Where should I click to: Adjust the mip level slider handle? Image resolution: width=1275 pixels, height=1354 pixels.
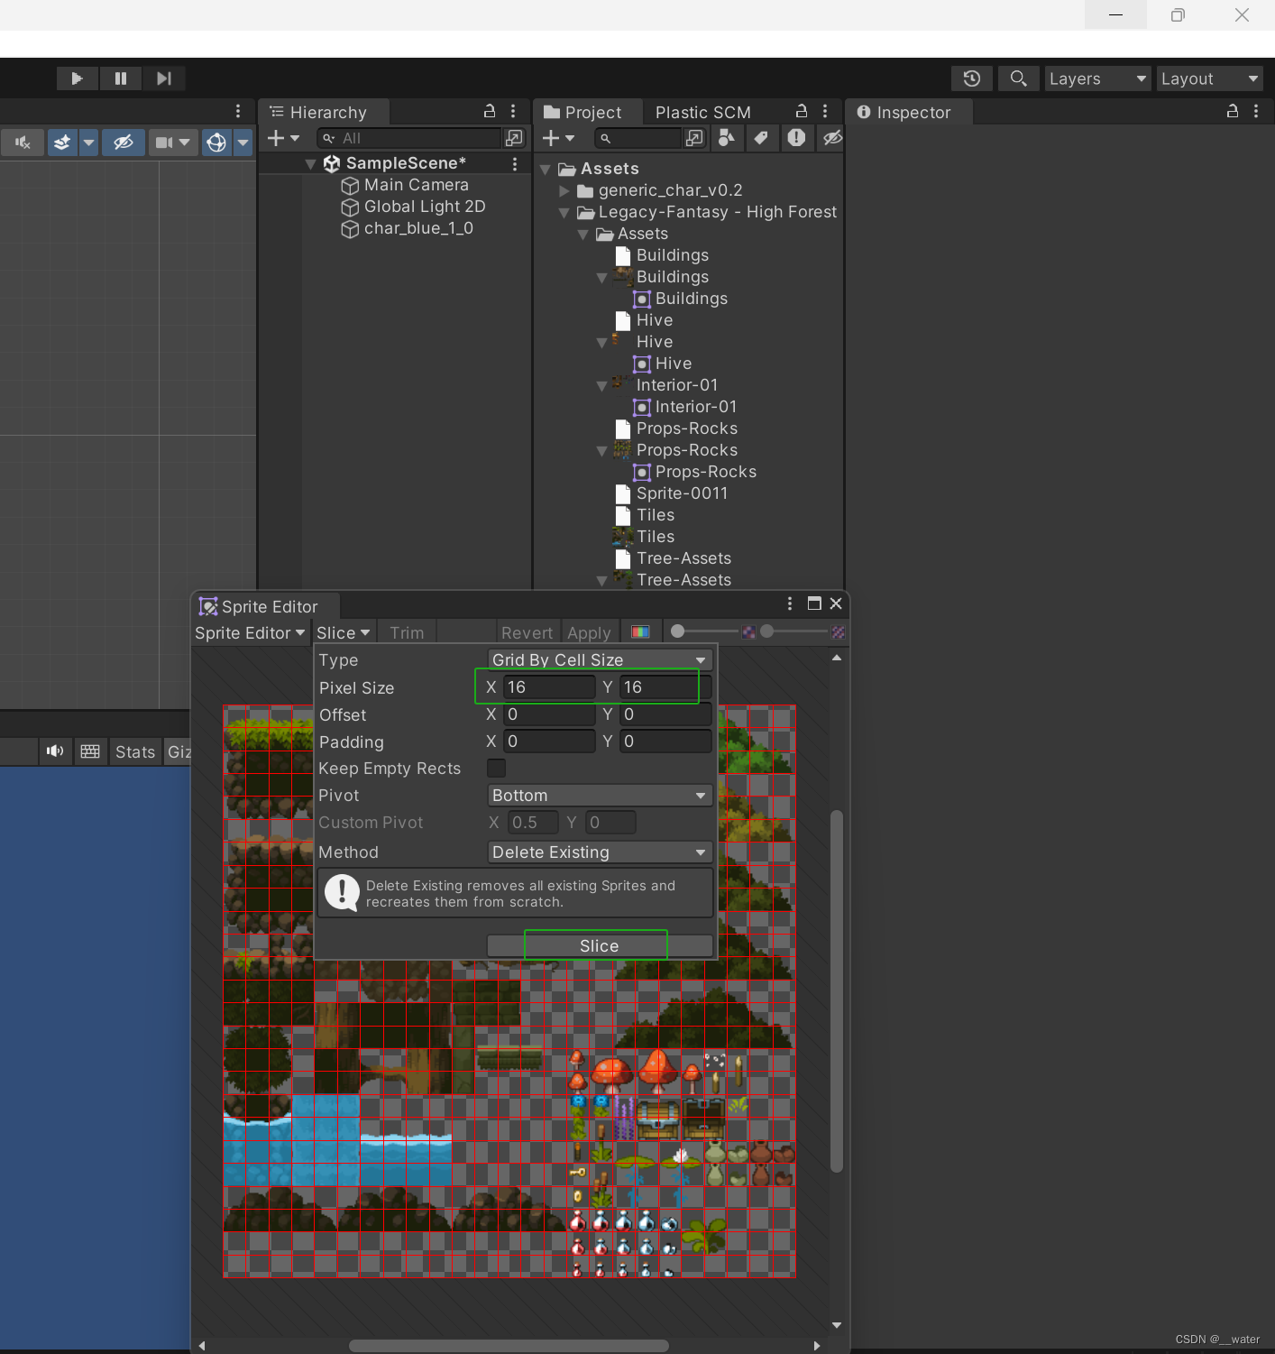(x=767, y=631)
